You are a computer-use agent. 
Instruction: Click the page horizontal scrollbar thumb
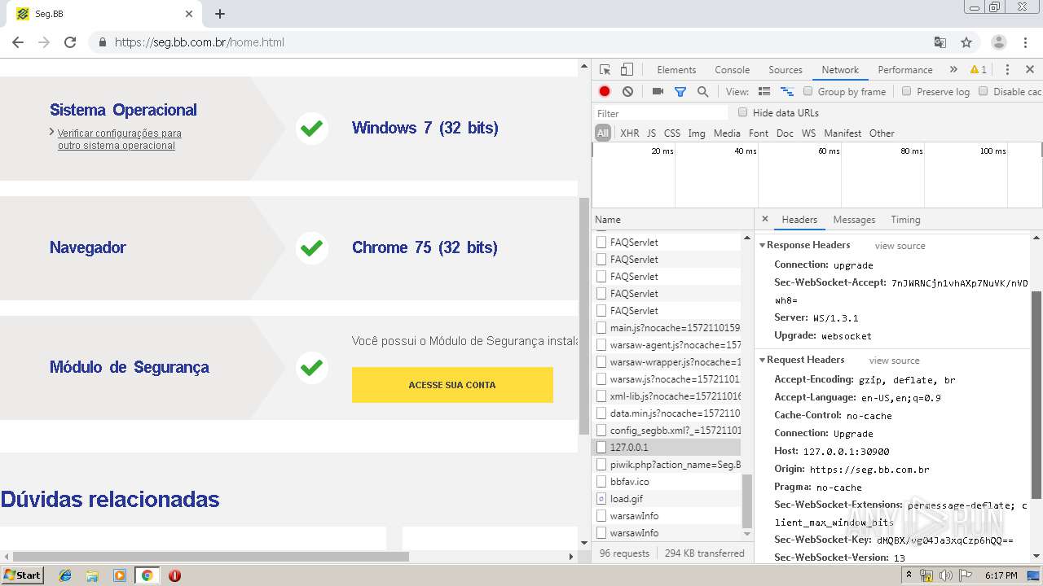pyautogui.click(x=210, y=557)
